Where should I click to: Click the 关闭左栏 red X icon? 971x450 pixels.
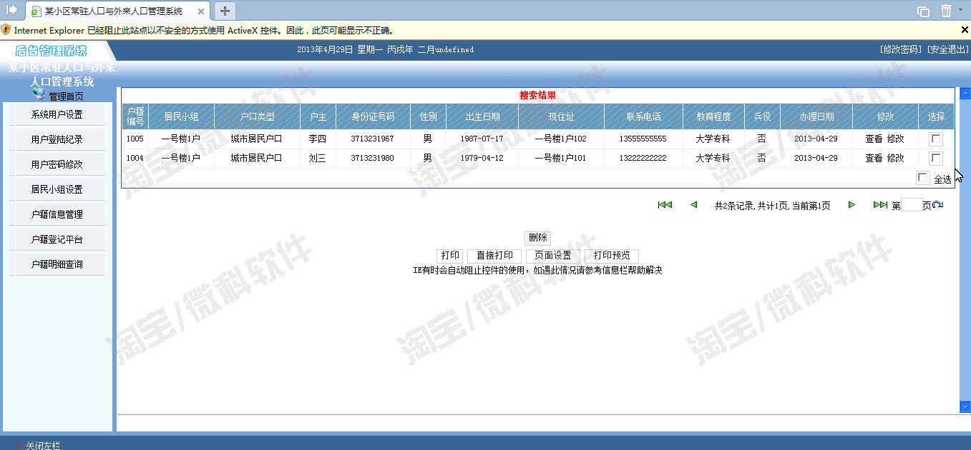[x=19, y=446]
